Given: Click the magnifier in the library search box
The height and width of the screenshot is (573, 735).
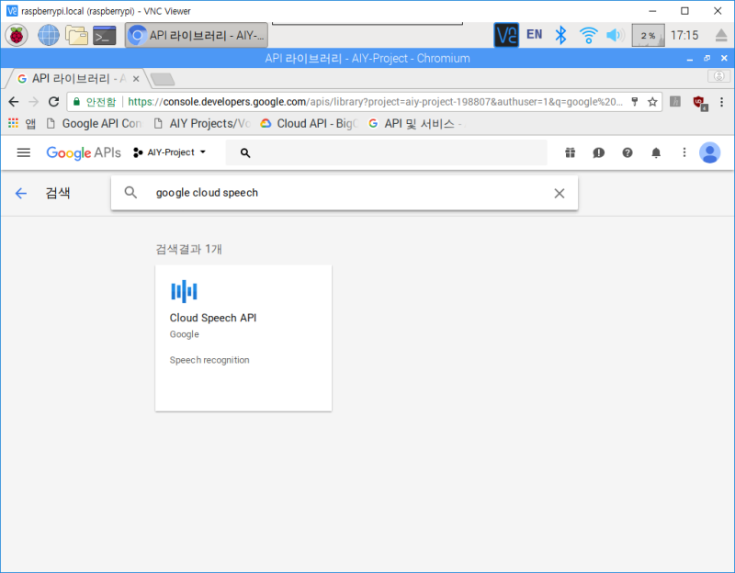Looking at the screenshot, I should (x=130, y=193).
